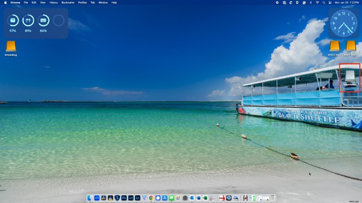The width and height of the screenshot is (362, 203).
Task: Click Spotlight search magnifier in menu bar
Action: (x=324, y=2)
